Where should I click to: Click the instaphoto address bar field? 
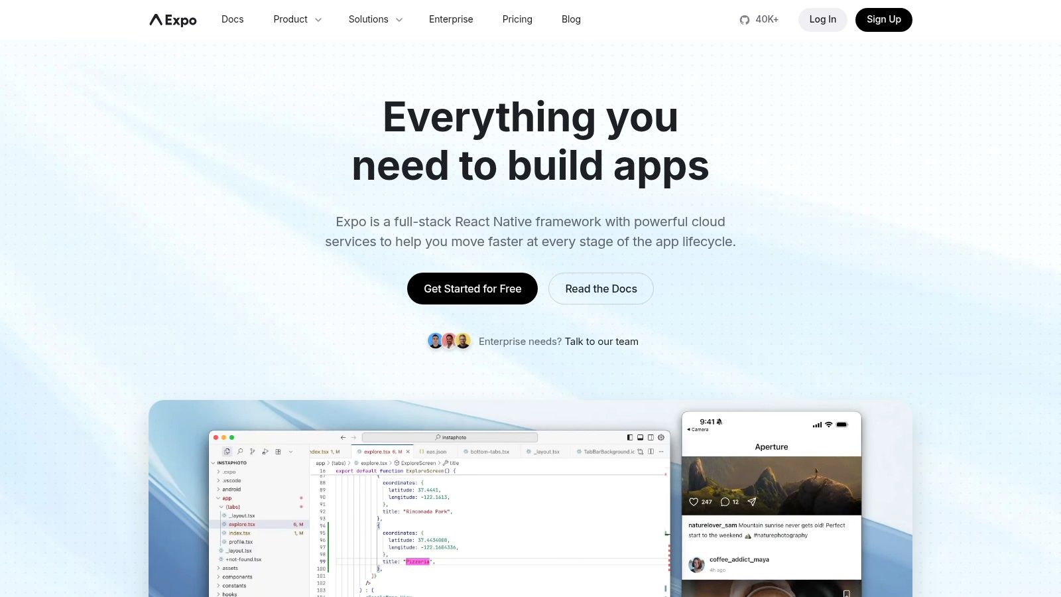point(451,437)
